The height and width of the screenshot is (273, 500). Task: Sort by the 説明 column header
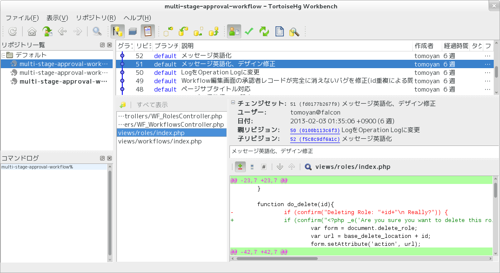(x=296, y=46)
